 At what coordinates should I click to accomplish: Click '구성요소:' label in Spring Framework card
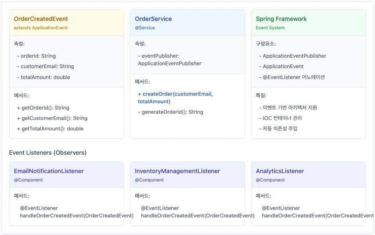tap(266, 44)
